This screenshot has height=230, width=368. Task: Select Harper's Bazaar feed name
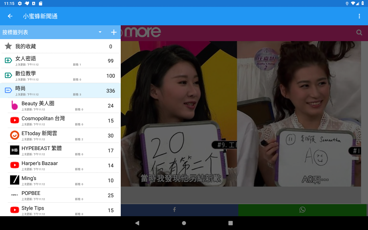click(40, 163)
